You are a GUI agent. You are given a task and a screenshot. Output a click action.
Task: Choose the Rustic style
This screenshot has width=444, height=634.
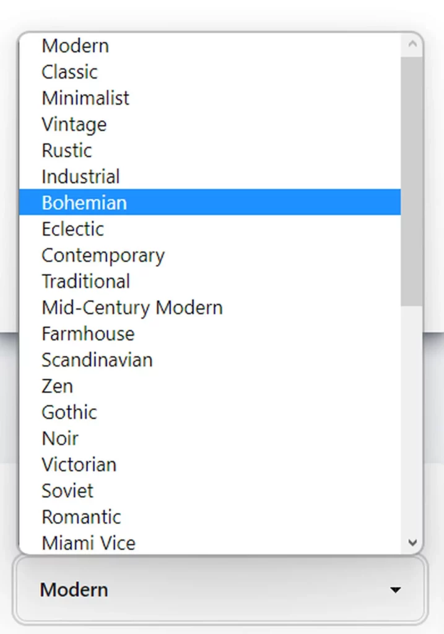point(67,150)
